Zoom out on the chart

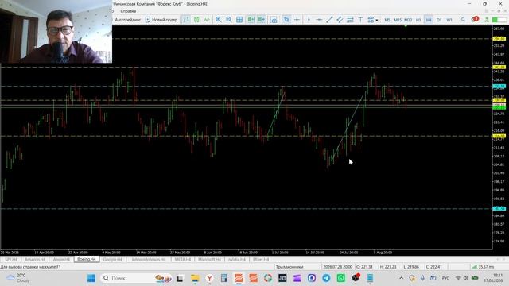pos(229,20)
